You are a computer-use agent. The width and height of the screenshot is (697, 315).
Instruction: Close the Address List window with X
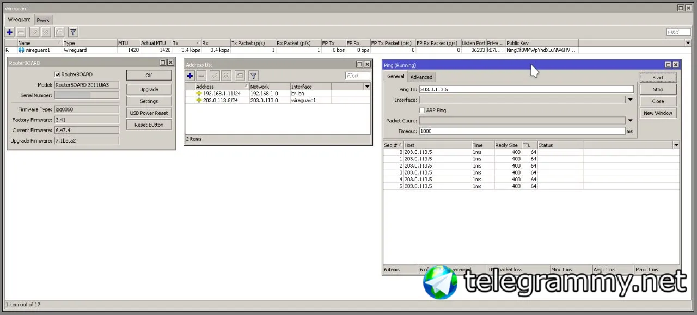pos(367,64)
